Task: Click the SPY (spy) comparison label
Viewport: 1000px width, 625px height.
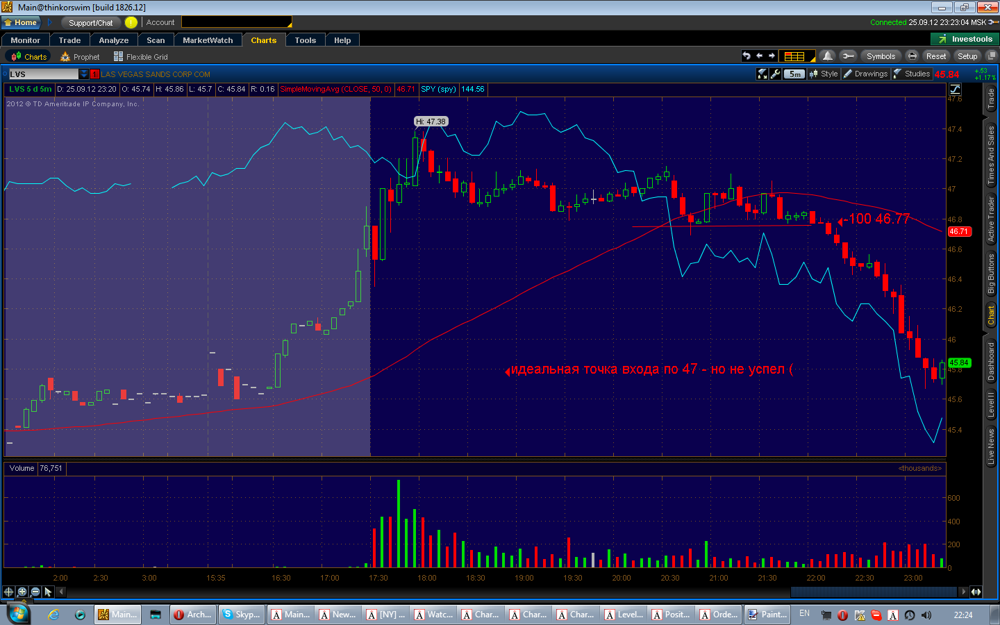Action: pos(438,89)
